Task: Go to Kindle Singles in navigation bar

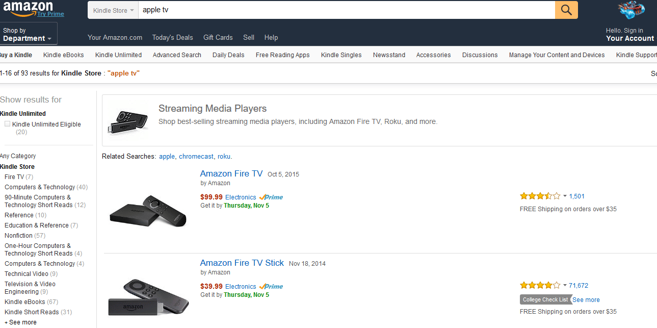Action: pos(341,55)
